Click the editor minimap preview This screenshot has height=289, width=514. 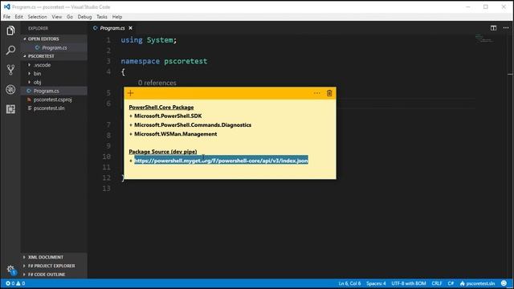(483, 39)
